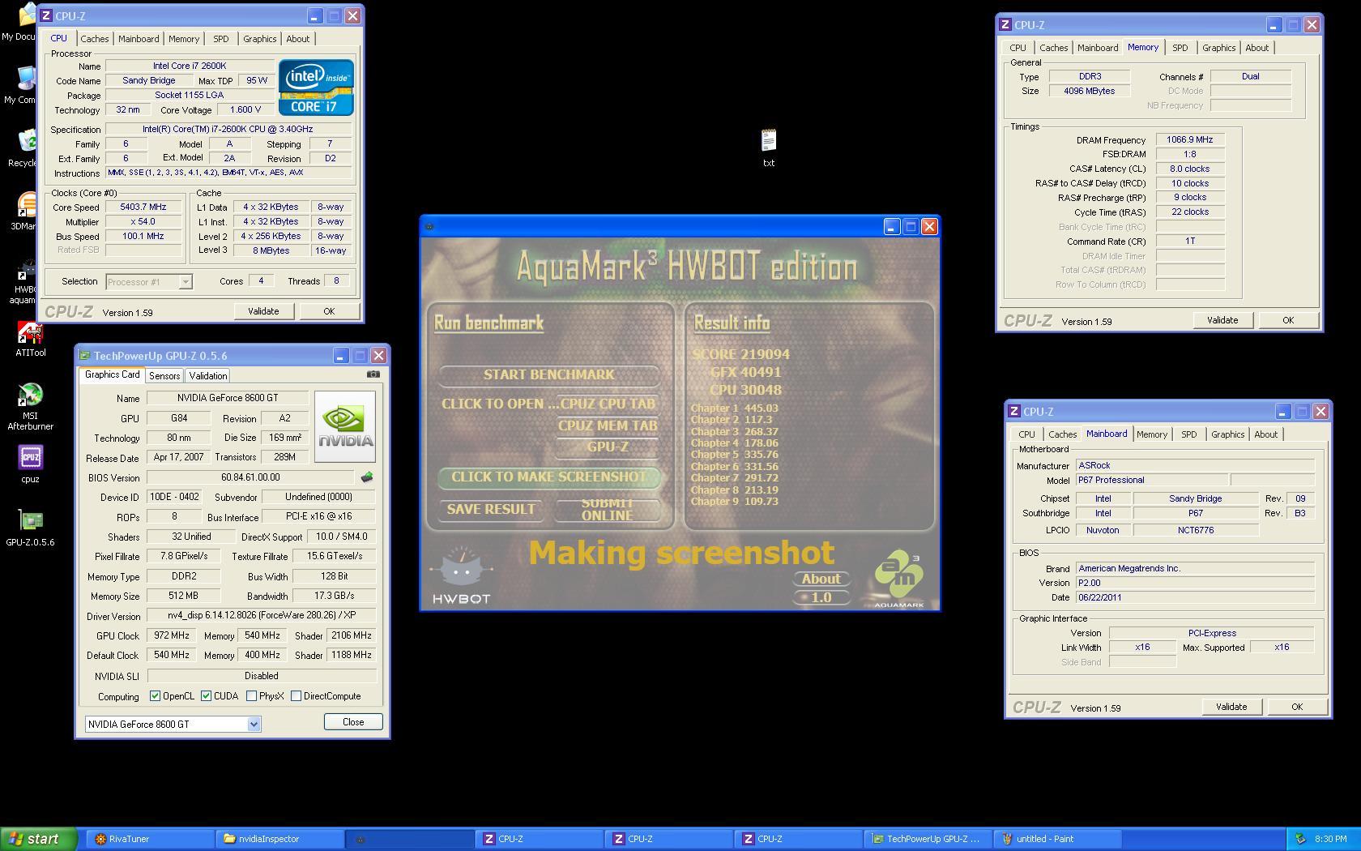Image resolution: width=1361 pixels, height=851 pixels.
Task: Click Validate in CPU-Z Mainboard window
Action: (1231, 707)
